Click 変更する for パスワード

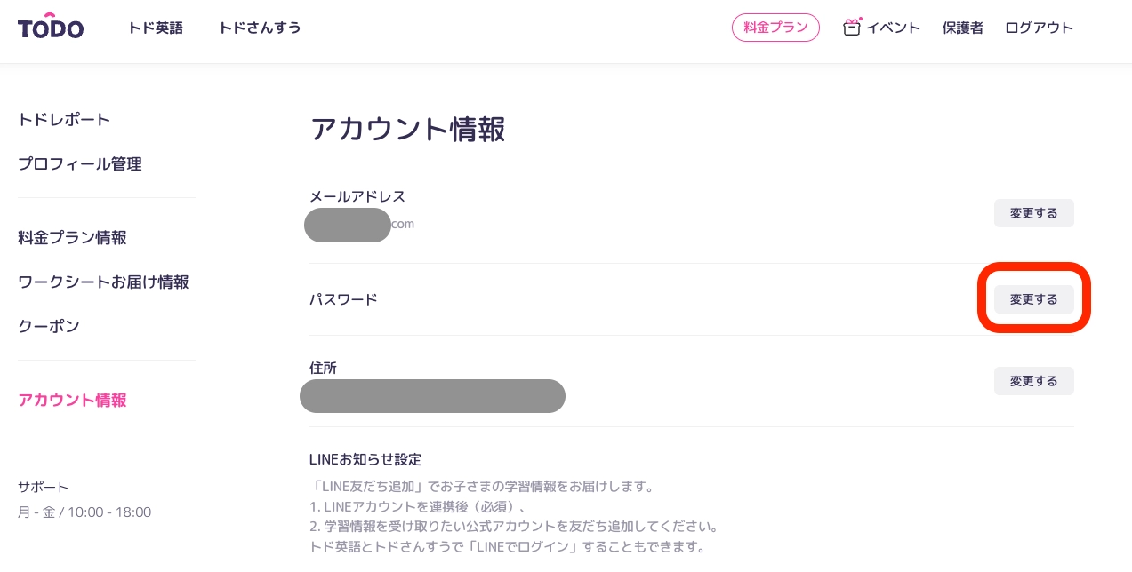(1033, 299)
